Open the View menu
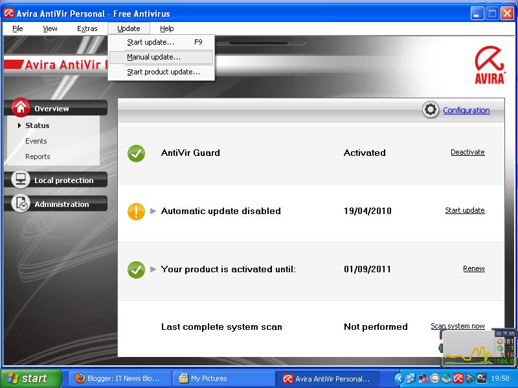The width and height of the screenshot is (518, 388). 50,28
